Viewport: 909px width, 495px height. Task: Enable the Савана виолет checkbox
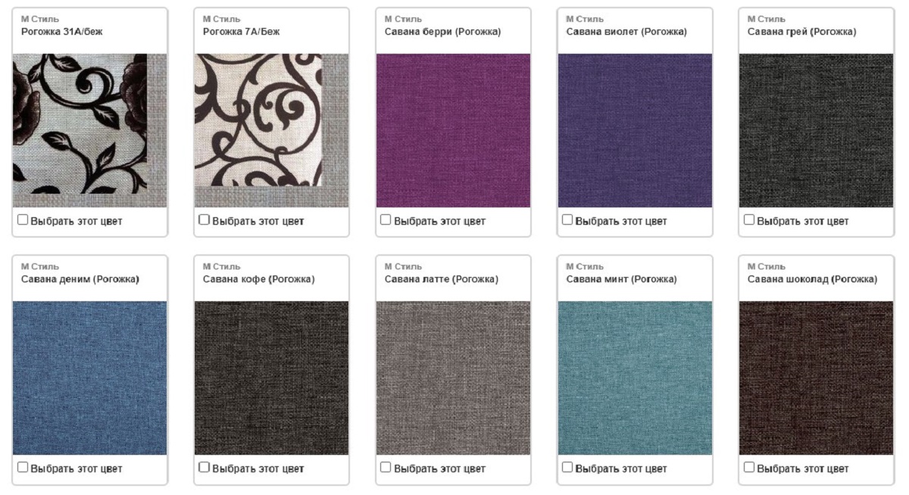567,220
